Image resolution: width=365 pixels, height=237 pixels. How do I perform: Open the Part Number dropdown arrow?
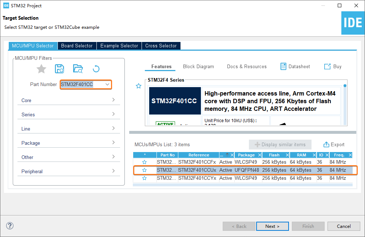[x=107, y=84]
